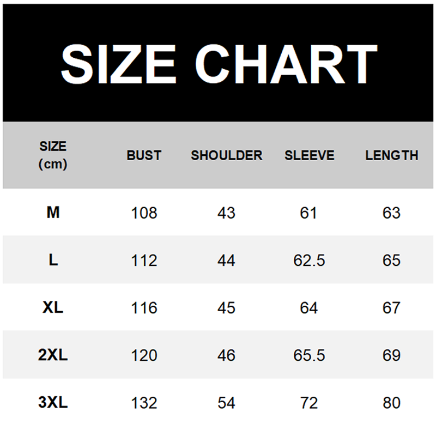This screenshot has width=436, height=436.
Task: Select bust value 132 for size 3XL
Action: tap(144, 403)
